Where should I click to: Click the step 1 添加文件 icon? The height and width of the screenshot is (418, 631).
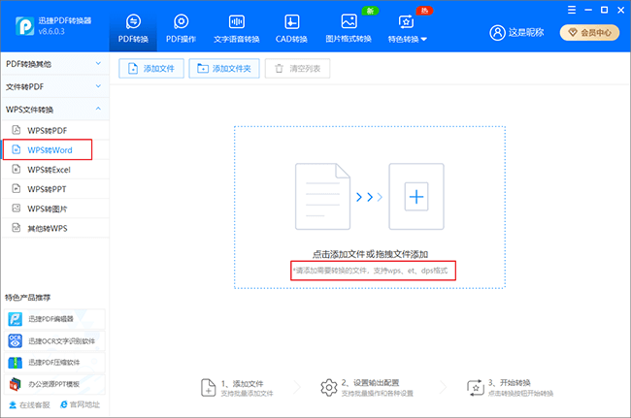coord(208,388)
